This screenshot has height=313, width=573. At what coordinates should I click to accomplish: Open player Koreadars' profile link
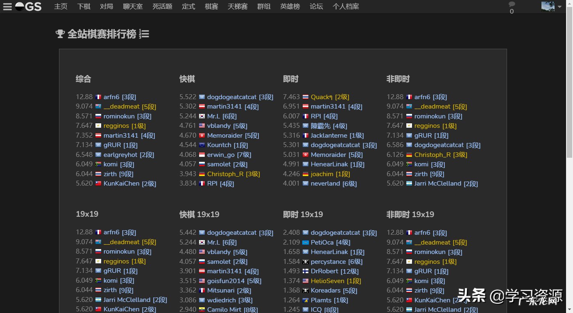(334, 290)
